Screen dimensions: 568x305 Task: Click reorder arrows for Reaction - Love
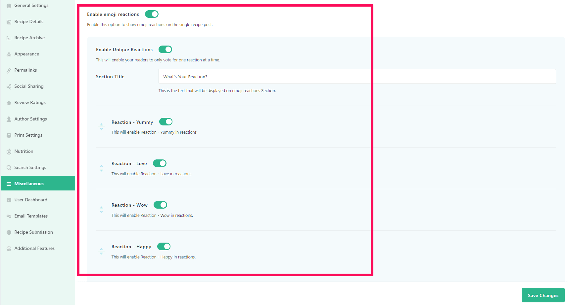point(101,168)
